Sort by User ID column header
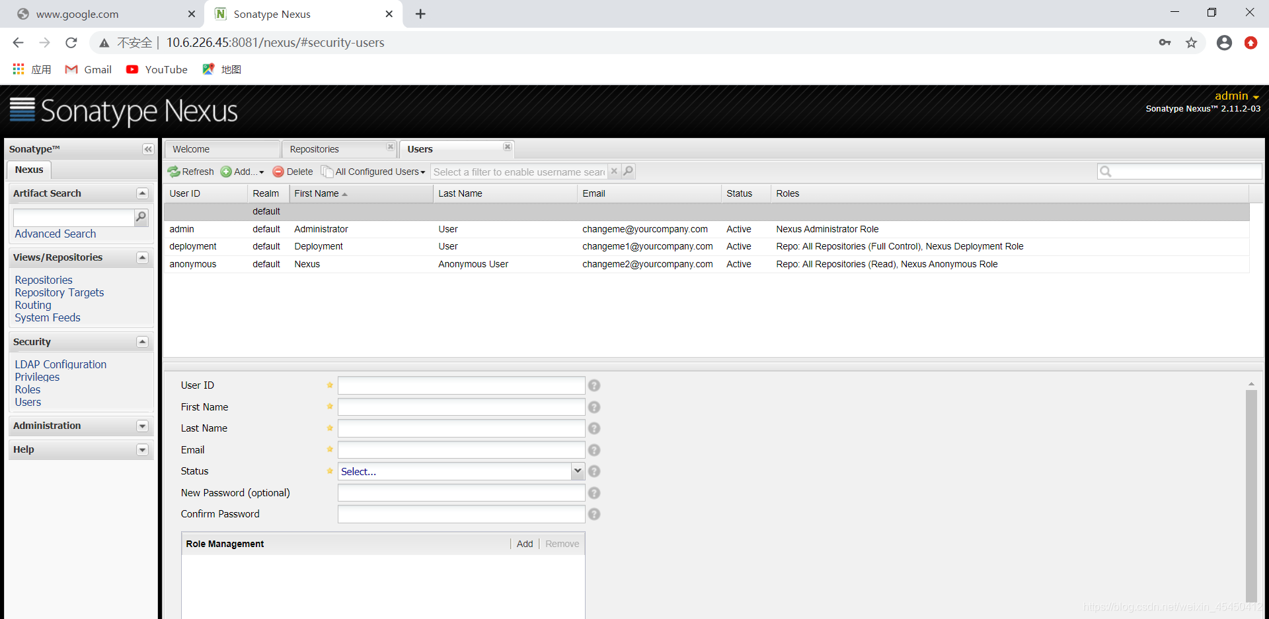Viewport: 1269px width, 619px height. pos(206,193)
